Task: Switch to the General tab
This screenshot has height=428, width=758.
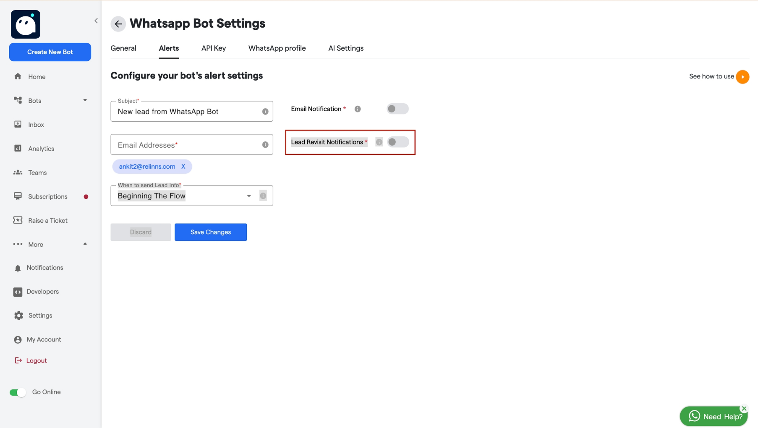Action: coord(123,48)
